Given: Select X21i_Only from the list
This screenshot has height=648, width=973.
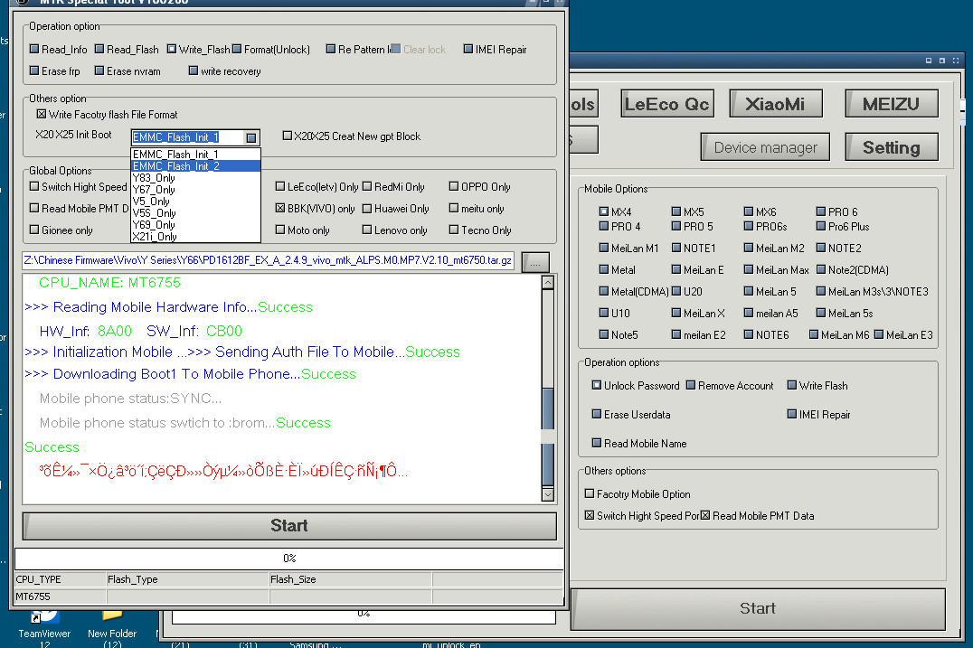Looking at the screenshot, I should [x=194, y=236].
